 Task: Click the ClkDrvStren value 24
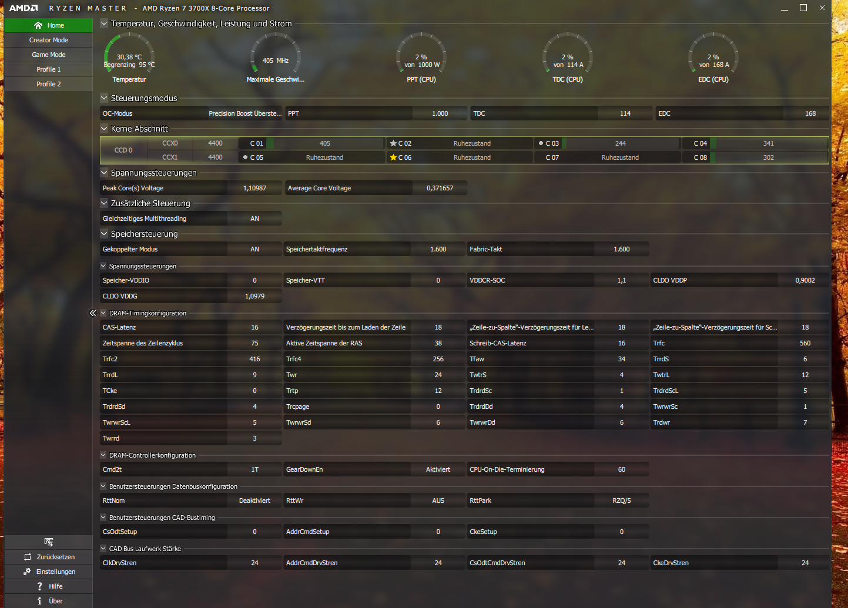coord(254,563)
